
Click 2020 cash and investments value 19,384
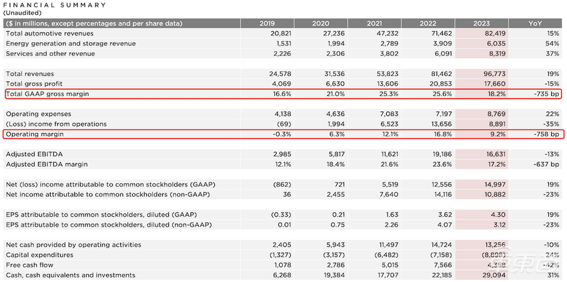[334, 275]
